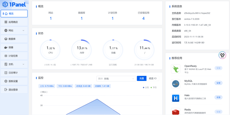Install Redis with its 安装 button
230x115 pixels.
click(218, 112)
